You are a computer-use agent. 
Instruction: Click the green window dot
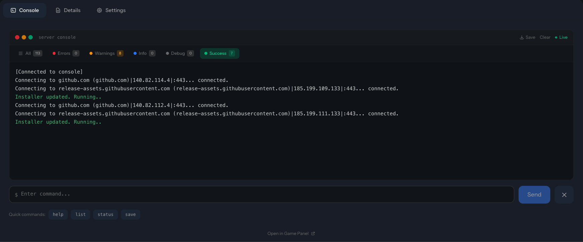pyautogui.click(x=30, y=37)
